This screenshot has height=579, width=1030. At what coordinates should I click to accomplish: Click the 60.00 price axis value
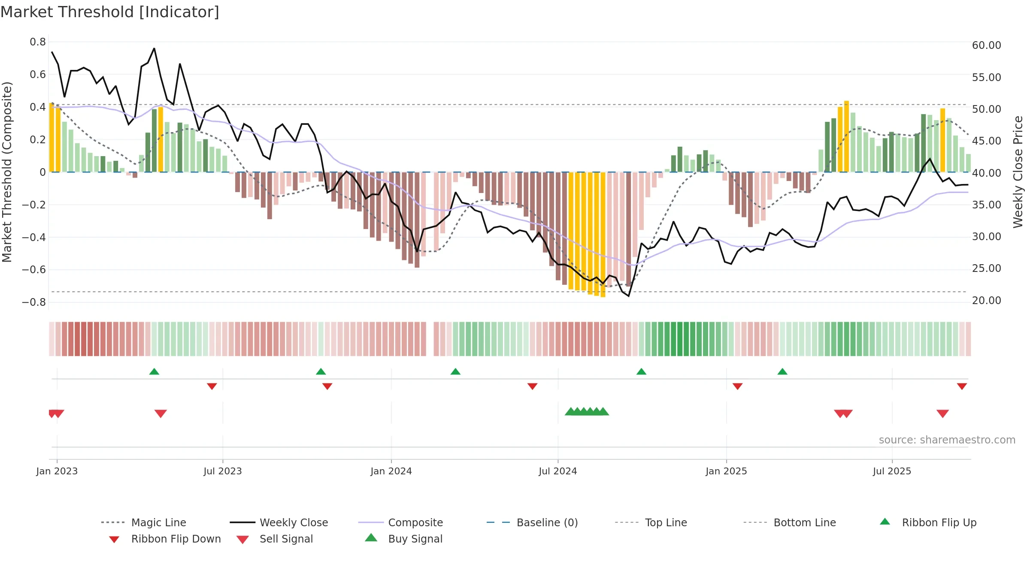click(x=987, y=45)
